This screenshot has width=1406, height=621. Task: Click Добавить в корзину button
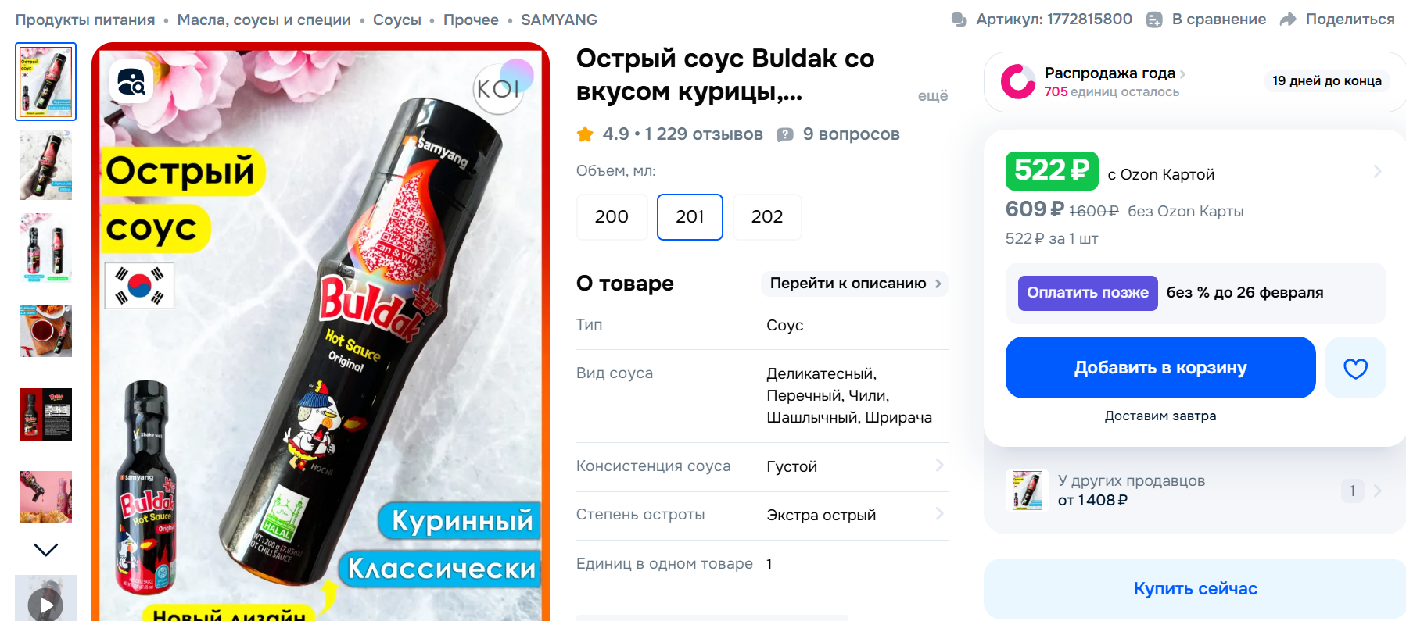pos(1160,368)
